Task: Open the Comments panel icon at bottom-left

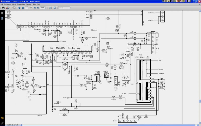Action: (x=2, y=118)
